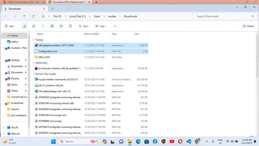Close the Downloads Explorer tab

[x=44, y=9]
